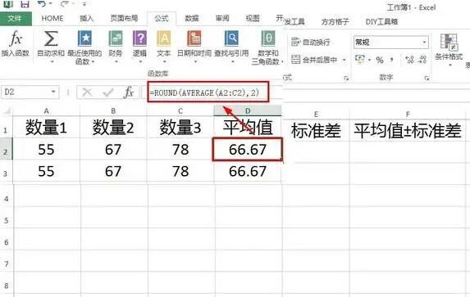The height and width of the screenshot is (297, 470).
Task: Click the formula bar with ROUND formula
Action: [x=208, y=92]
